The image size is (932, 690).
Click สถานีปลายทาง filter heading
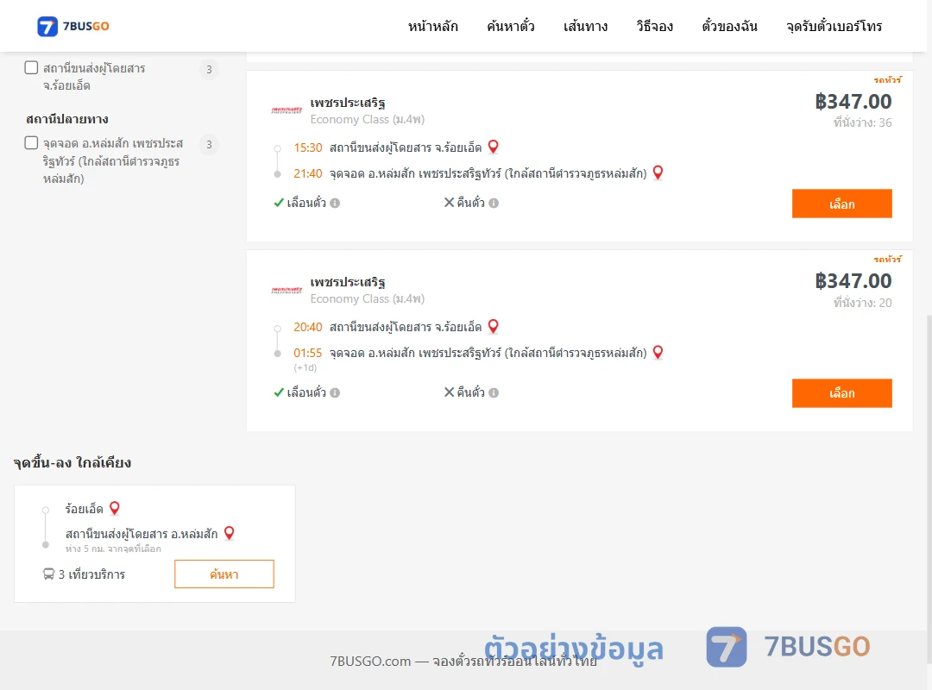[67, 119]
